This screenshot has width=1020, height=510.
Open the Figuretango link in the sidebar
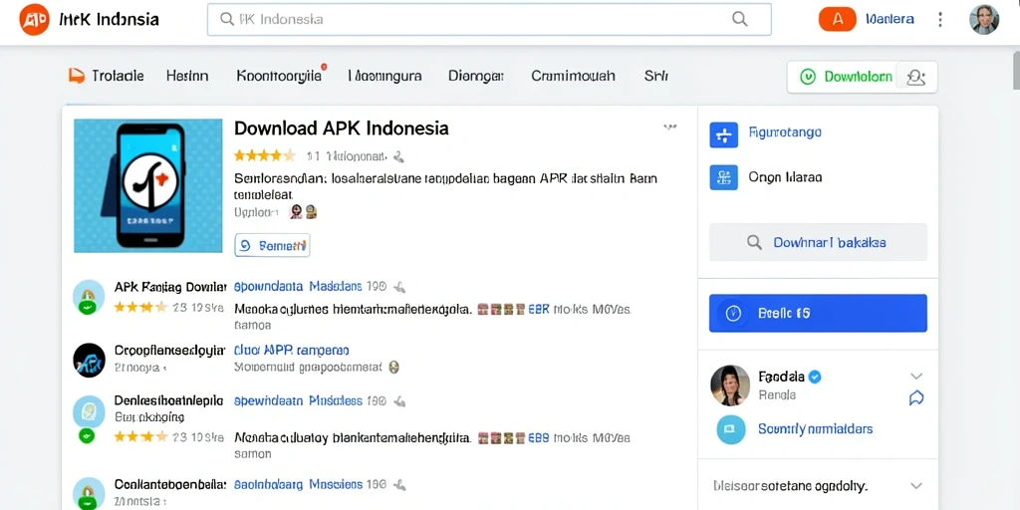coord(785,132)
